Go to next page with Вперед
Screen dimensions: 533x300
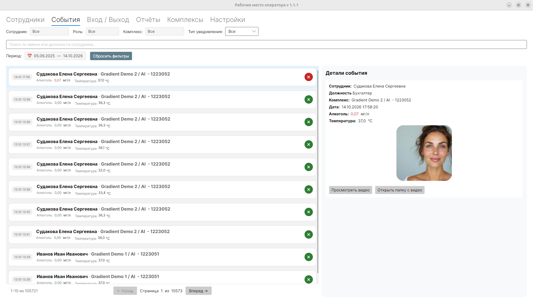point(198,291)
